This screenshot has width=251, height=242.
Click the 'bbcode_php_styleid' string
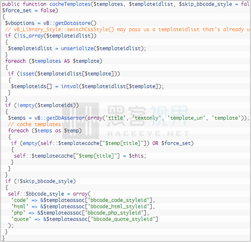(114, 212)
